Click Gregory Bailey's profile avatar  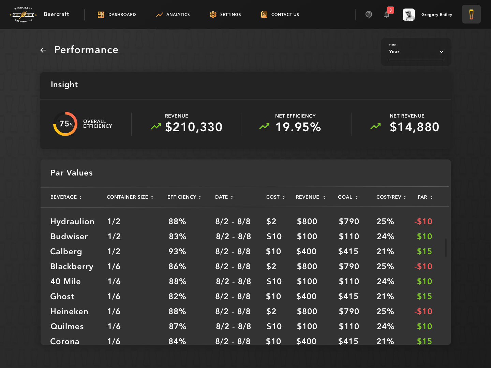[408, 15]
